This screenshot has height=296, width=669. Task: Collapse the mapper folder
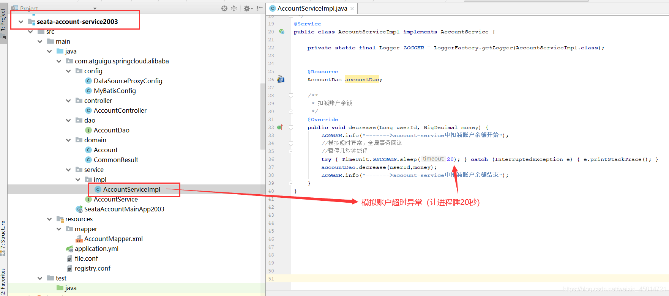point(59,229)
